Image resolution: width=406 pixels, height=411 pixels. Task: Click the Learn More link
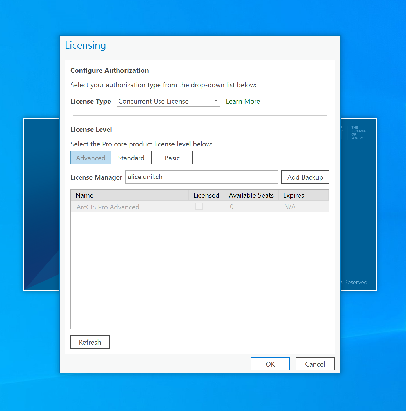pos(243,101)
